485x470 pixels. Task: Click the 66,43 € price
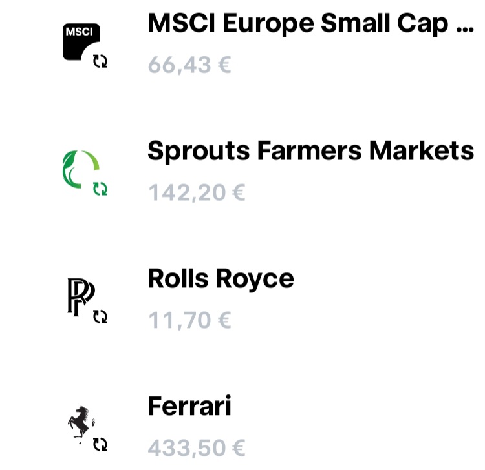tap(189, 65)
